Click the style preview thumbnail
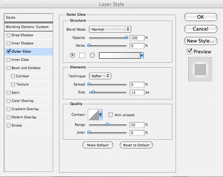Screen dimensions: 223x177 pyautogui.click(x=201, y=70)
